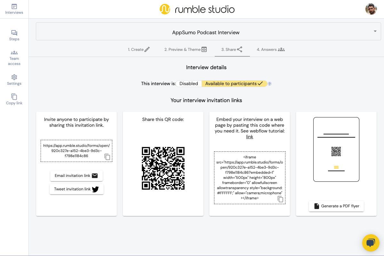This screenshot has width=384, height=256.
Task: Click Generate a PDF flyer
Action: coord(336,206)
